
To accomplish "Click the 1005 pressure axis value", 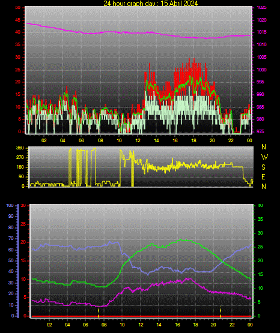I will 261,57.
